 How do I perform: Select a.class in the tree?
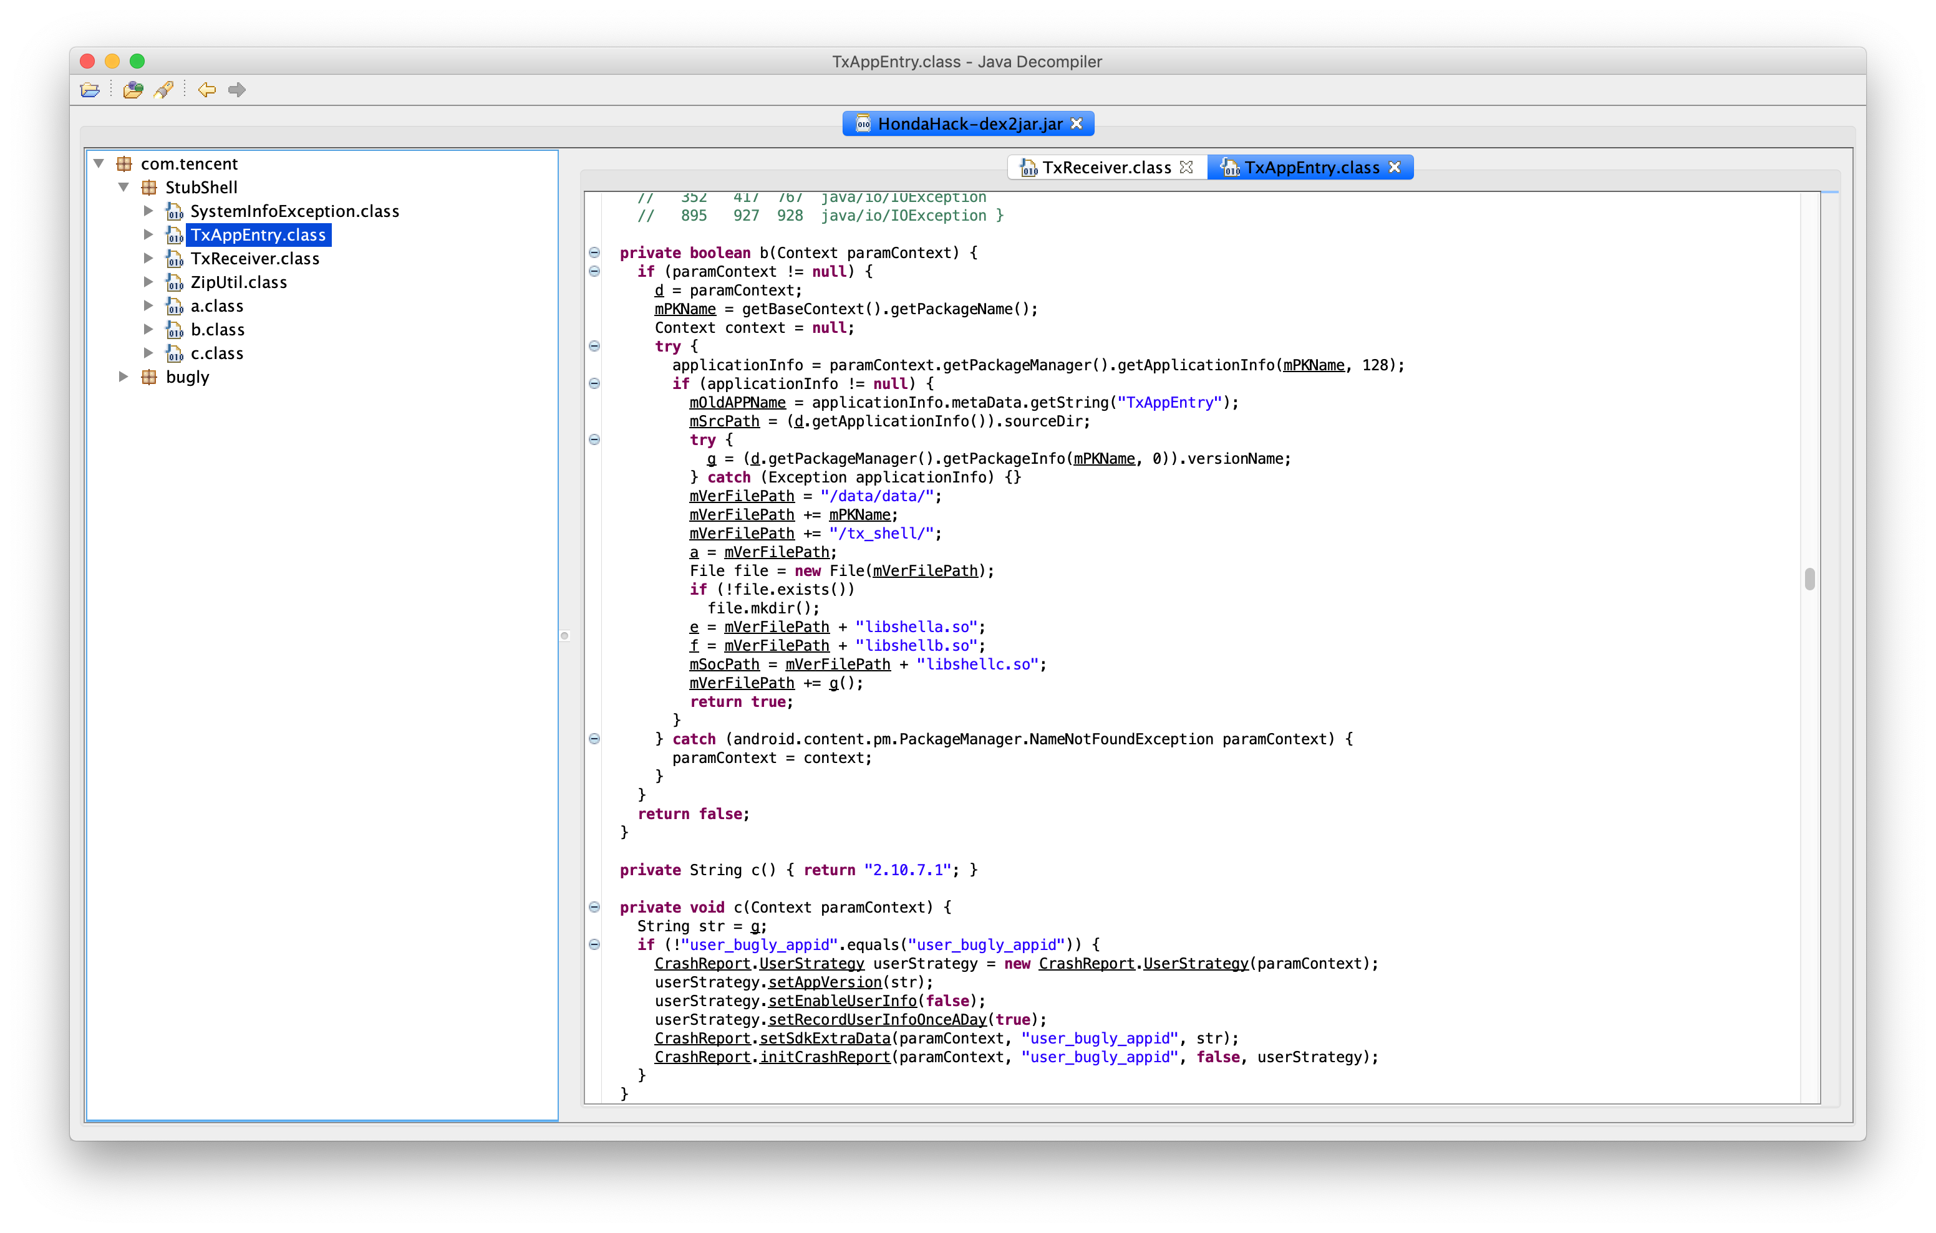pos(216,306)
